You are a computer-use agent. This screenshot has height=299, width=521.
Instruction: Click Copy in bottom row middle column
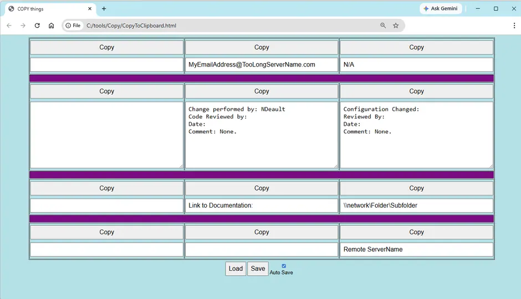[262, 233]
